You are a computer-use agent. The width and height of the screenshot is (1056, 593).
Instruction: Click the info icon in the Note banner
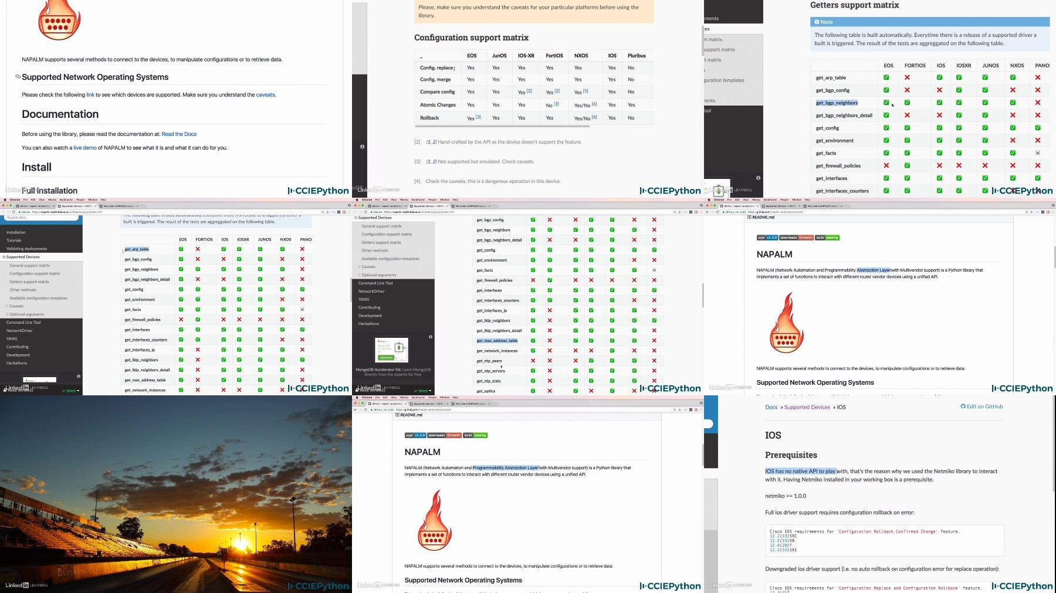817,22
